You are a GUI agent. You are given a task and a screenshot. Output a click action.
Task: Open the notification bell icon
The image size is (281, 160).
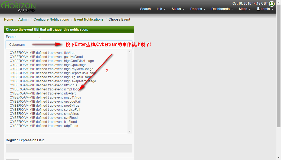tap(272, 4)
